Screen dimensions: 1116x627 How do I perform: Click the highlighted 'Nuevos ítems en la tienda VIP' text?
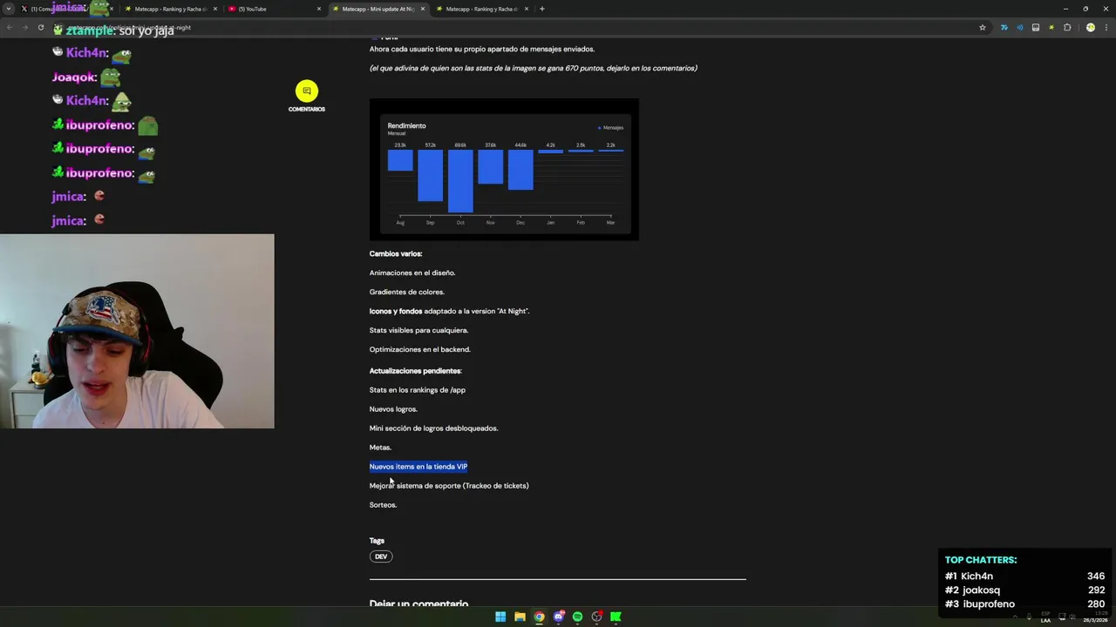click(x=418, y=467)
